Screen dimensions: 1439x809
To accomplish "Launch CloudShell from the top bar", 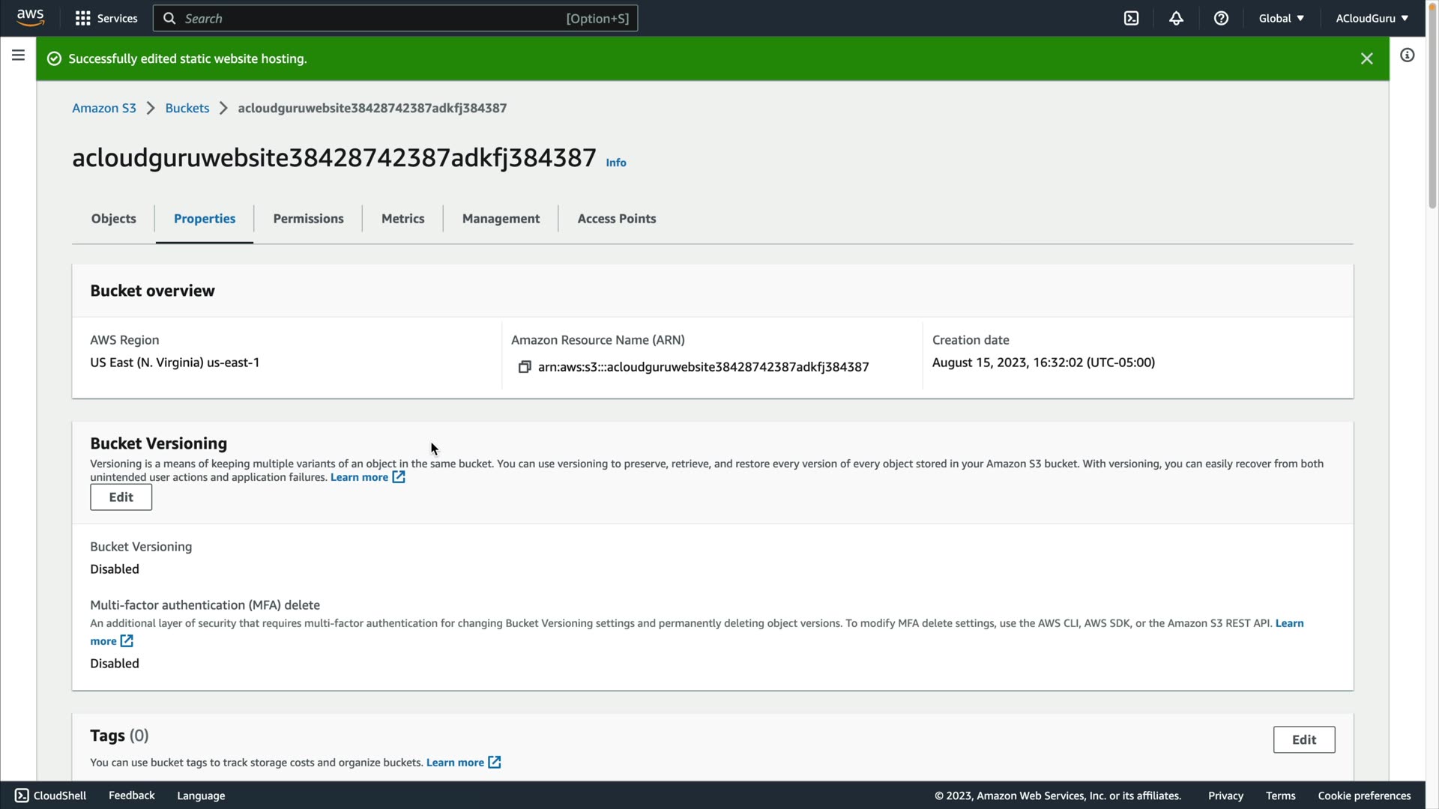I will tap(1131, 18).
